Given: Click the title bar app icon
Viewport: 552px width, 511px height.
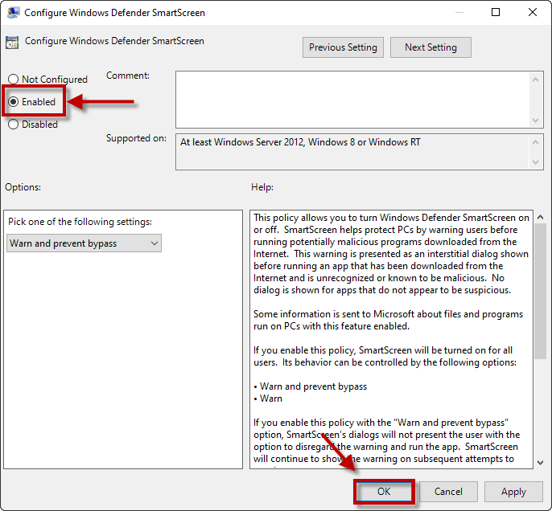Looking at the screenshot, I should pyautogui.click(x=13, y=13).
